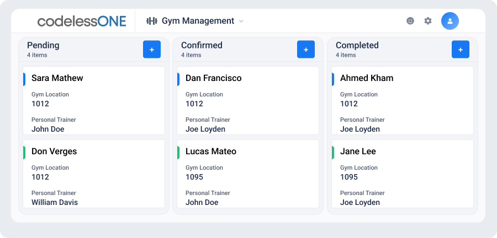Expand the Gym Management dropdown chevron
Screen dimensions: 497x238
coord(241,21)
